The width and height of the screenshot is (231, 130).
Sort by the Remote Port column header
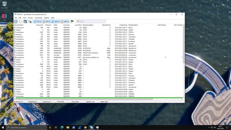pyautogui.click(x=106, y=25)
